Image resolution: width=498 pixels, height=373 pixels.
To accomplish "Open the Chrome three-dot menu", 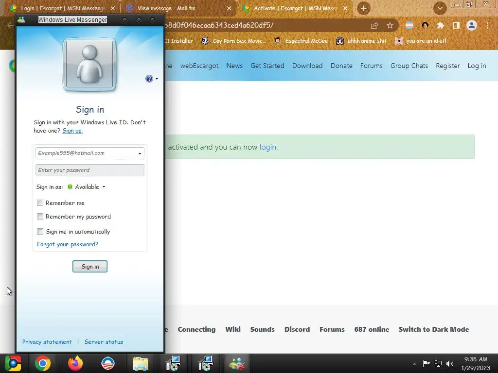I will (487, 25).
